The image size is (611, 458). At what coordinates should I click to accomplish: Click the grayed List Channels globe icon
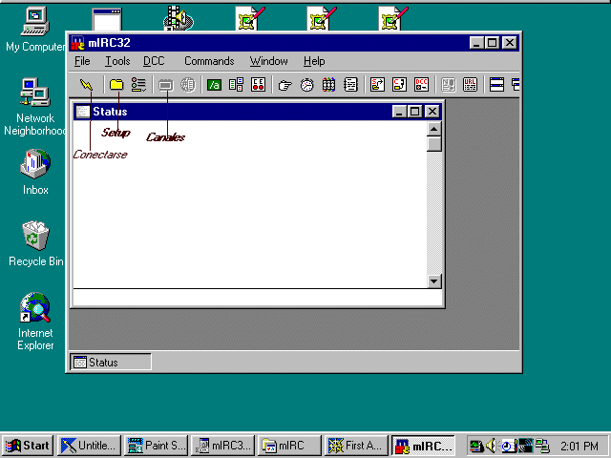tap(188, 85)
